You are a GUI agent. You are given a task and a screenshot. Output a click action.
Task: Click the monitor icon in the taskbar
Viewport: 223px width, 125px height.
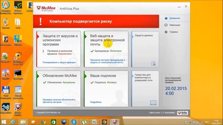coord(63,122)
